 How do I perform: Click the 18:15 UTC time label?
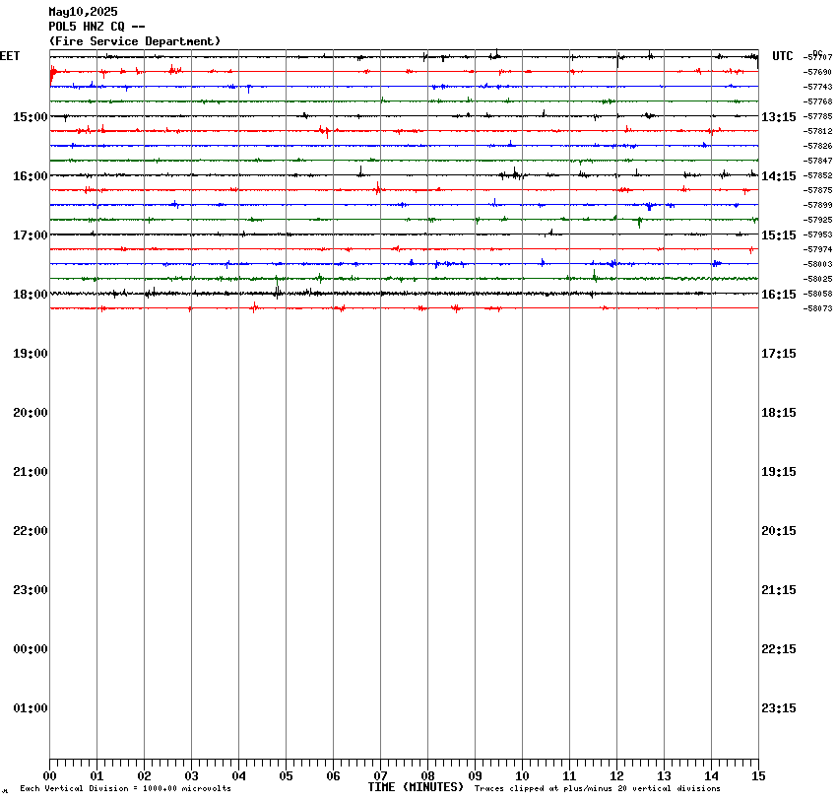(x=778, y=413)
